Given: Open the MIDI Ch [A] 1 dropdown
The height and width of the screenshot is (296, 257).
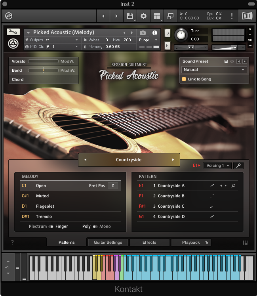Looking at the screenshot, I should [52, 47].
